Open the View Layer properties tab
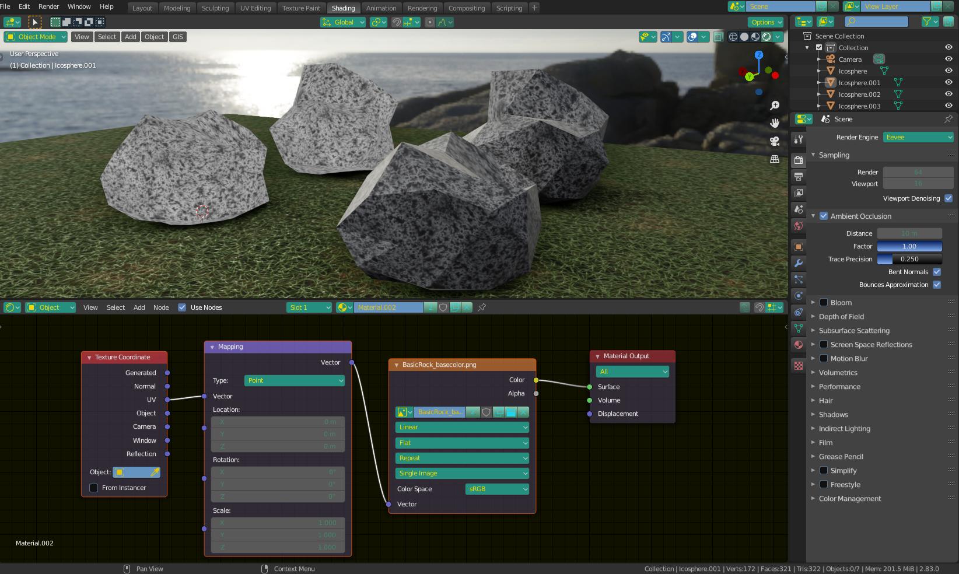 pyautogui.click(x=799, y=192)
